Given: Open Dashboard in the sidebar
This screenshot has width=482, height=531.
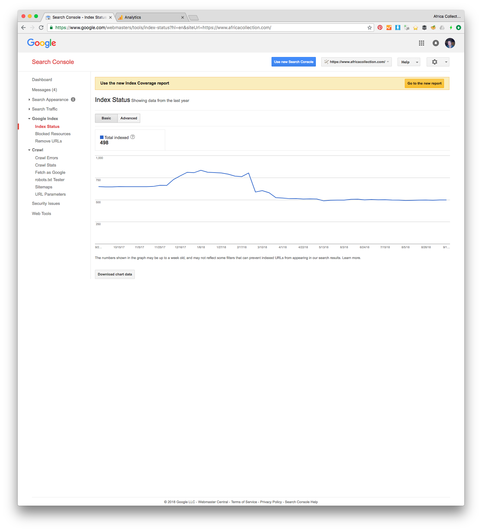Looking at the screenshot, I should (42, 79).
